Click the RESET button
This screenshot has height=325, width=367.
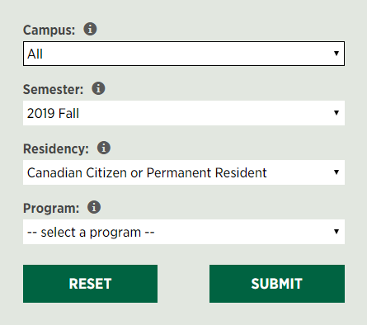pyautogui.click(x=90, y=284)
